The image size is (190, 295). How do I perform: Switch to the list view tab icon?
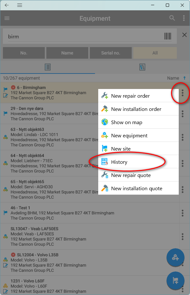click(x=48, y=67)
